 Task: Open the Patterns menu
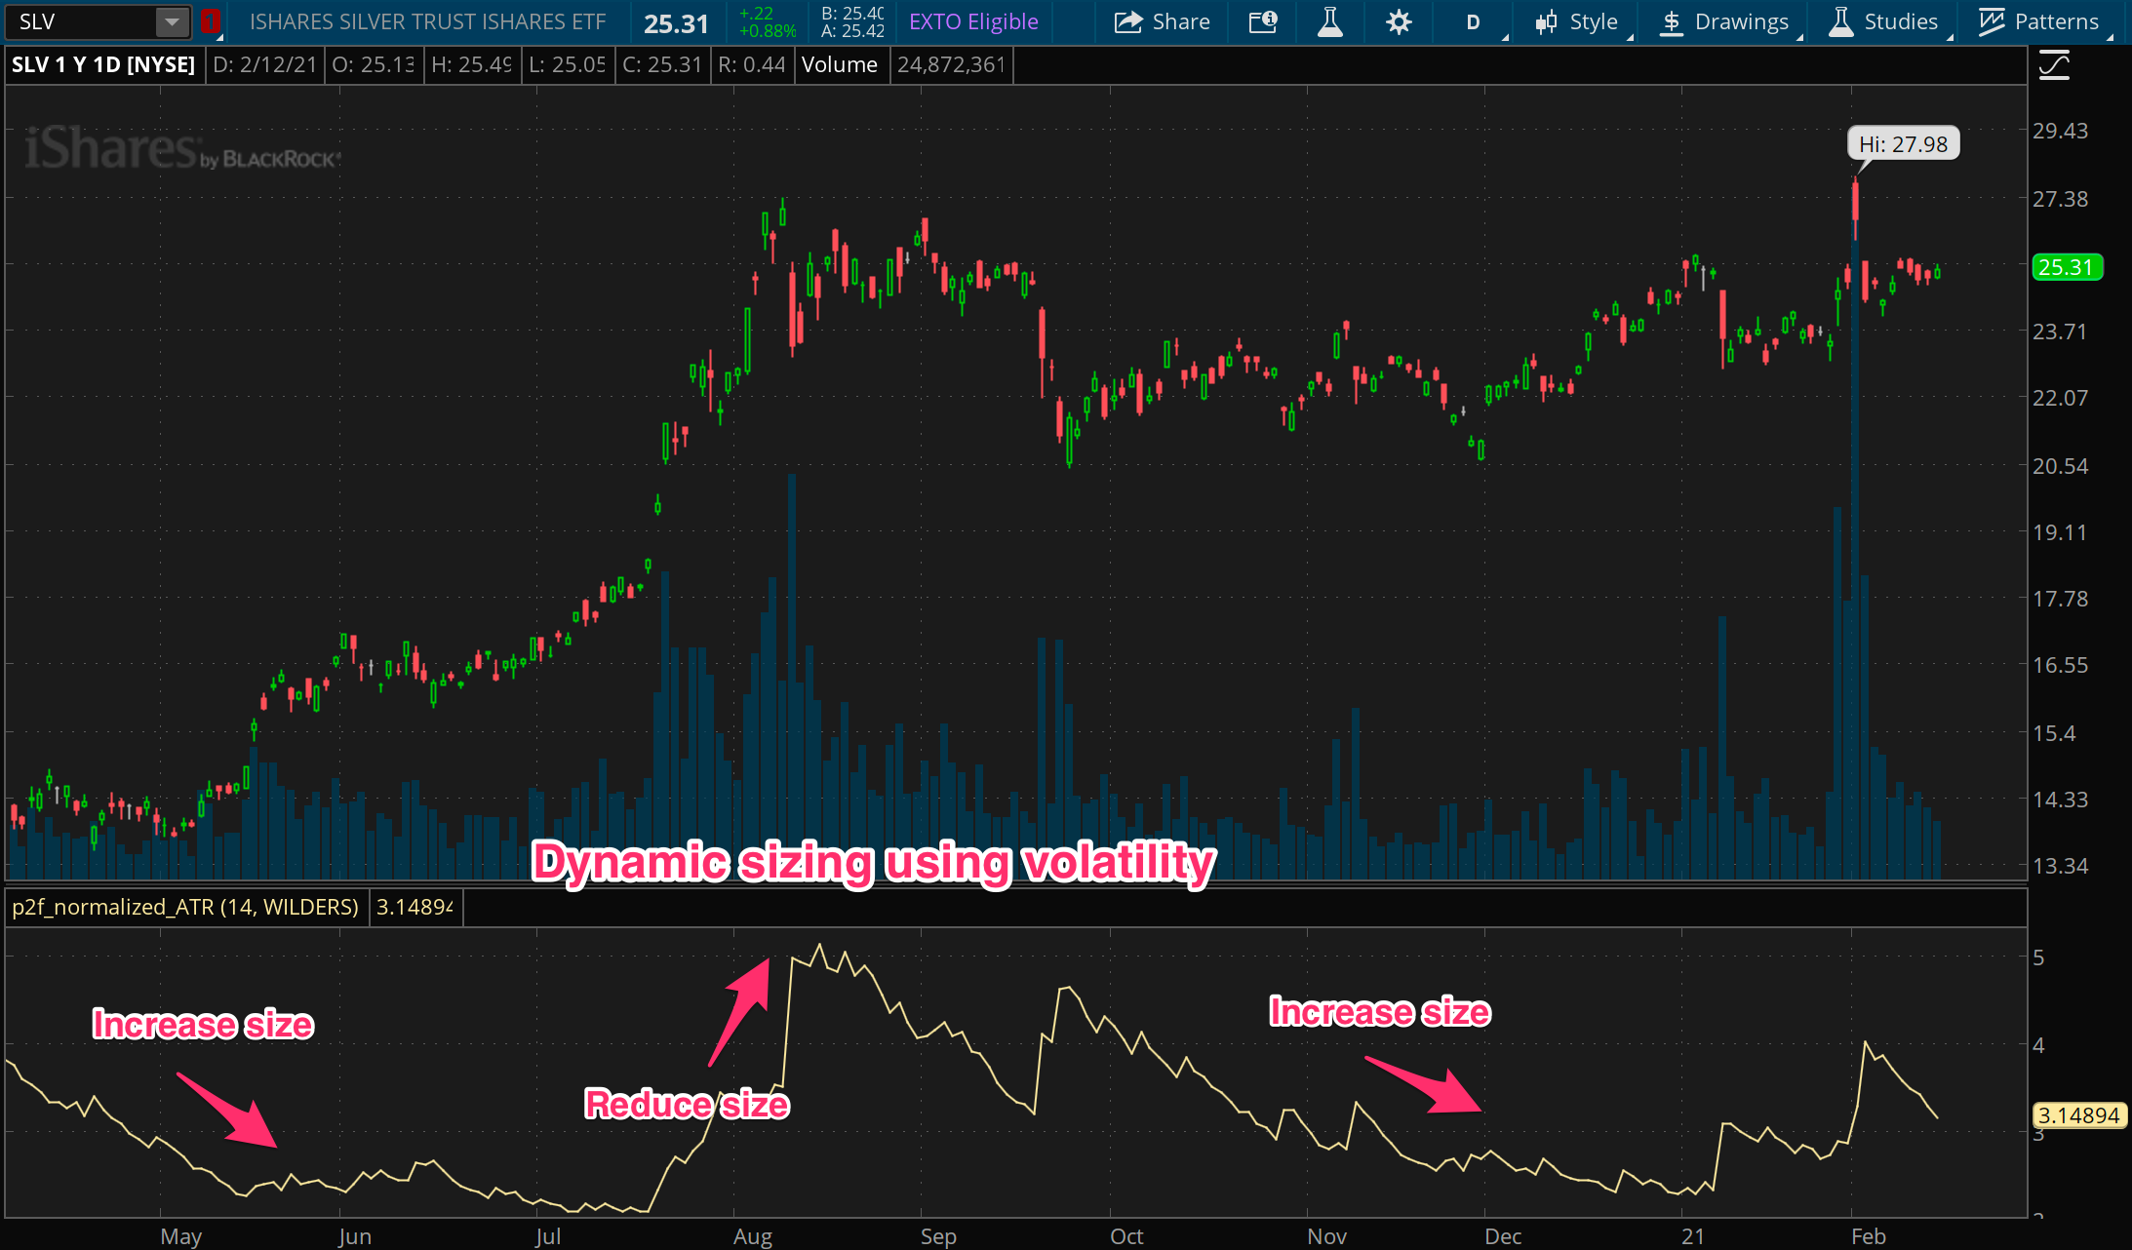coord(2038,21)
